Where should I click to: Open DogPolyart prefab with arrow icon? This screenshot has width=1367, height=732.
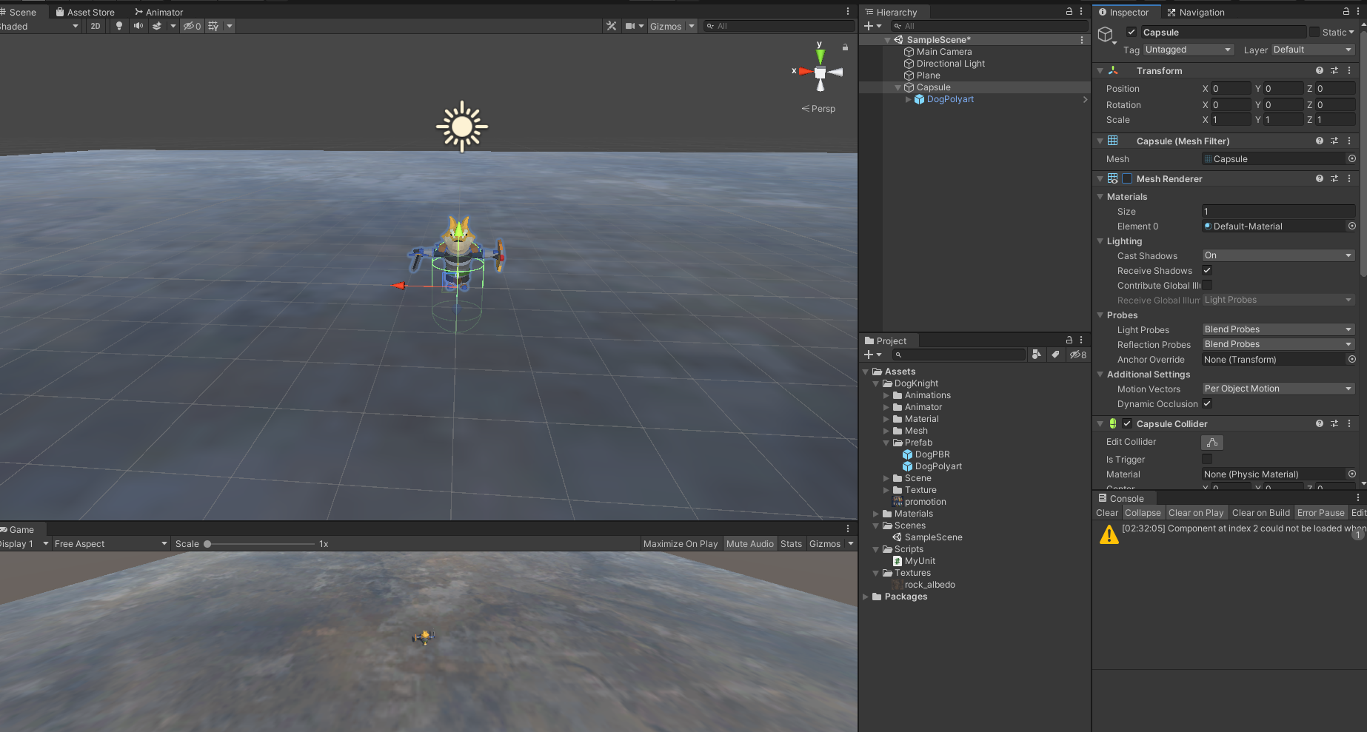(x=1085, y=99)
